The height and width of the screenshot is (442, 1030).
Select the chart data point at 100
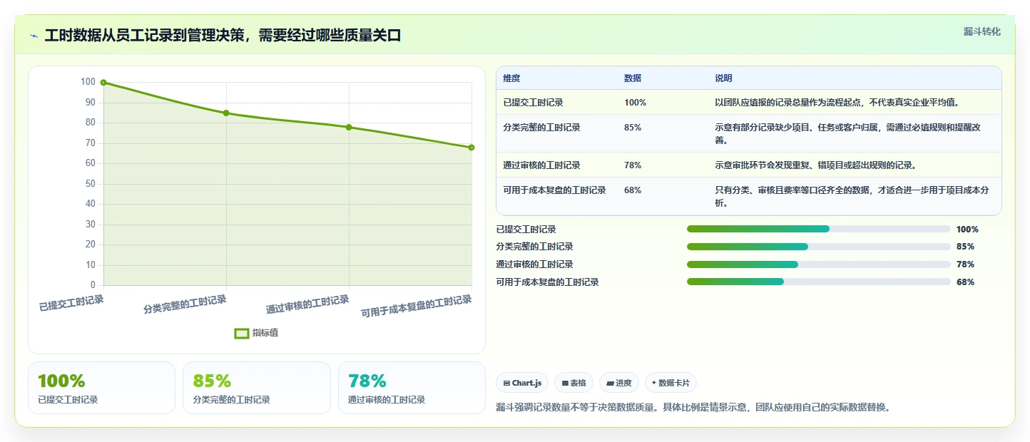click(x=103, y=83)
